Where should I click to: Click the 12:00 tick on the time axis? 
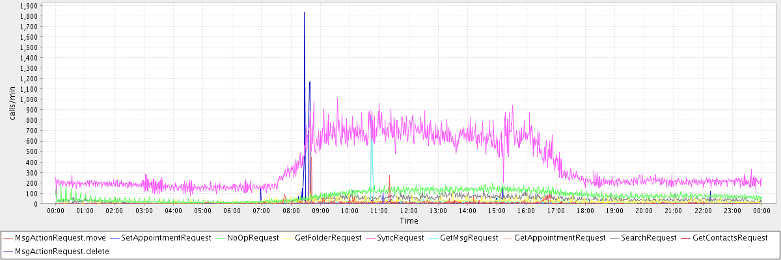point(409,211)
